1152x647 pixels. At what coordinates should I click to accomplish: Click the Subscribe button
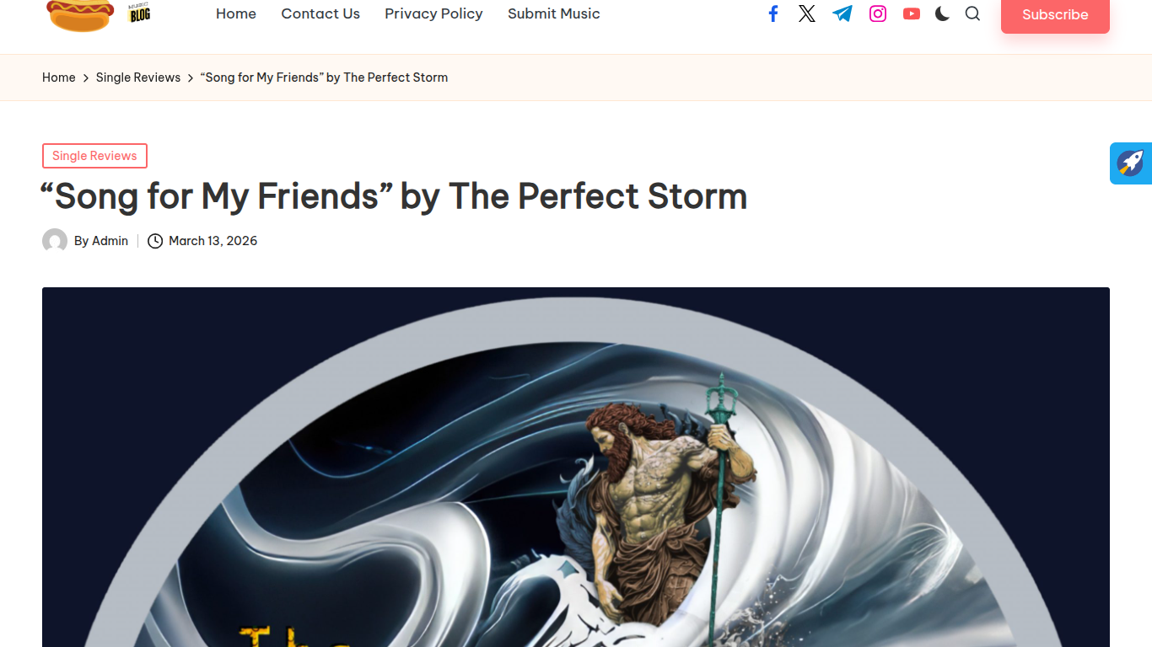pos(1055,14)
